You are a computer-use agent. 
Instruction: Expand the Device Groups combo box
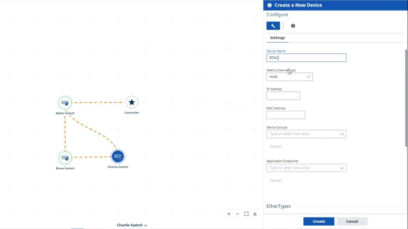click(306, 134)
